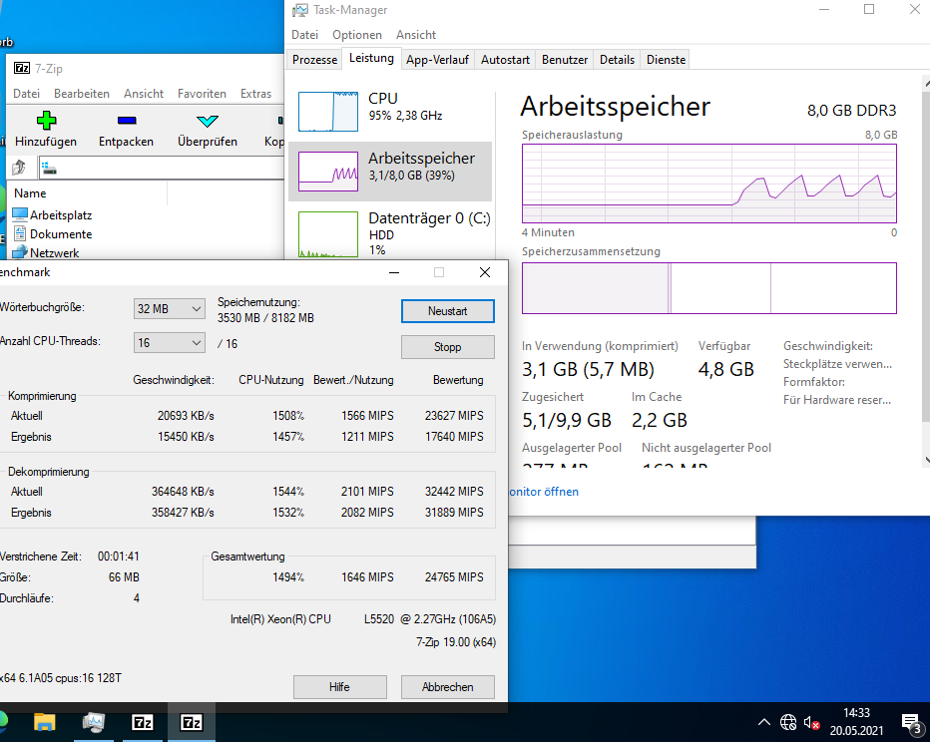
Task: Open the notification center icon
Action: click(x=911, y=723)
